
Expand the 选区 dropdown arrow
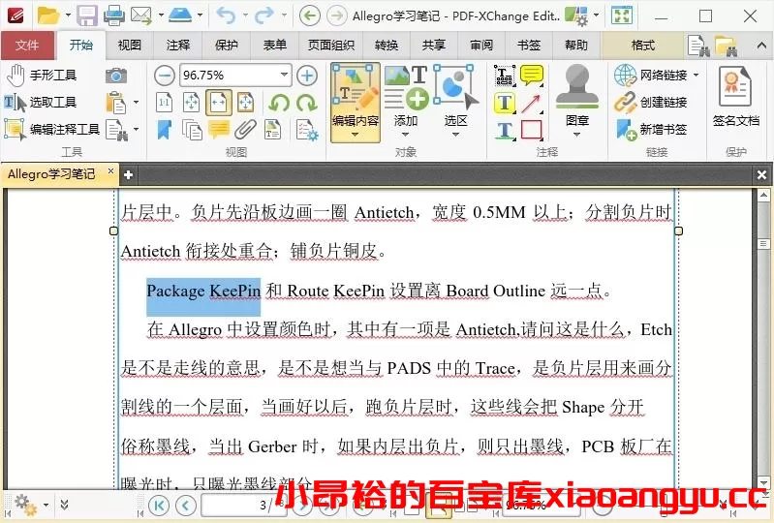coord(455,135)
